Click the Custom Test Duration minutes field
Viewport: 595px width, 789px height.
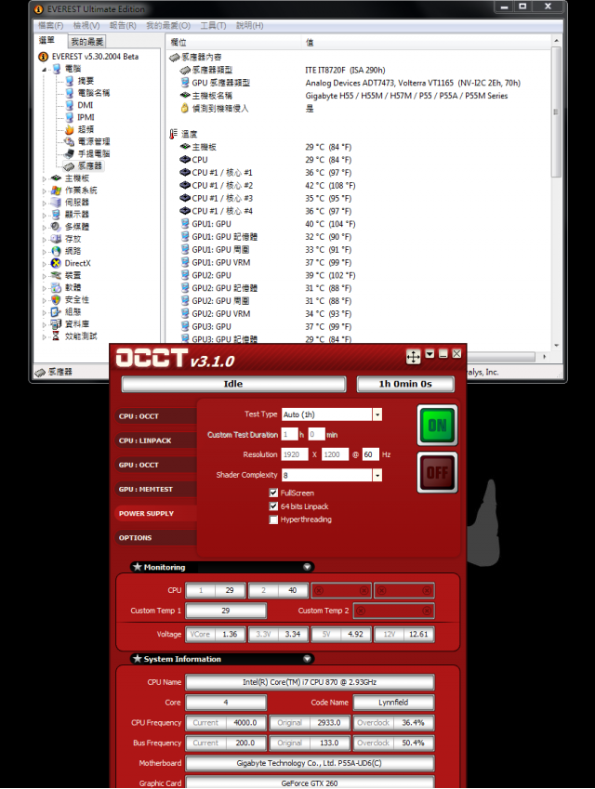[316, 434]
